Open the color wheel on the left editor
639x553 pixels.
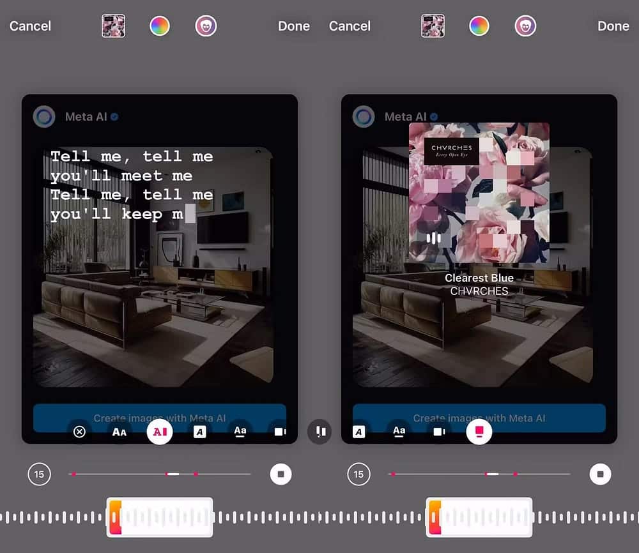point(160,26)
